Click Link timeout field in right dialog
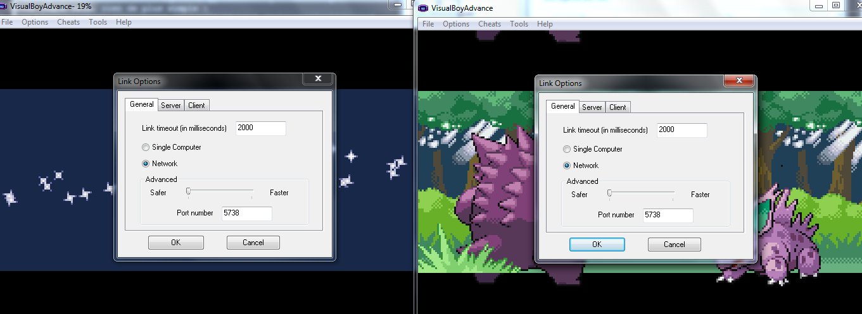 [x=681, y=130]
